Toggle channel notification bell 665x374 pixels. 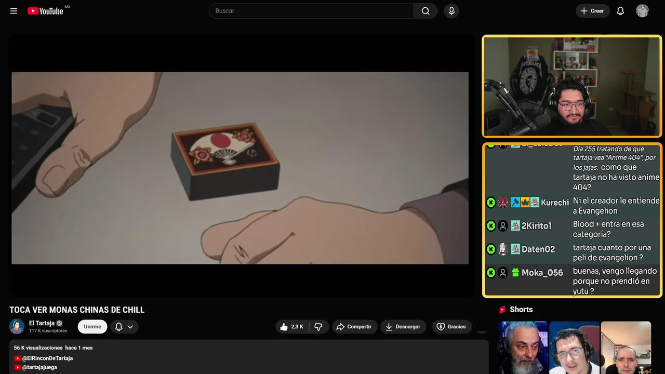tap(118, 327)
